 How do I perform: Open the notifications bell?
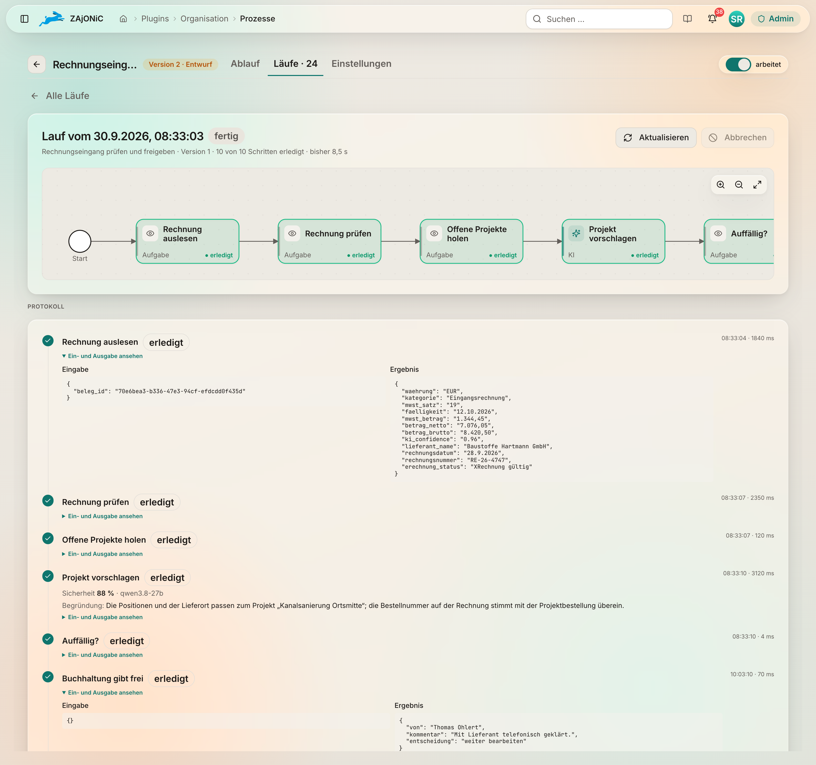tap(712, 19)
